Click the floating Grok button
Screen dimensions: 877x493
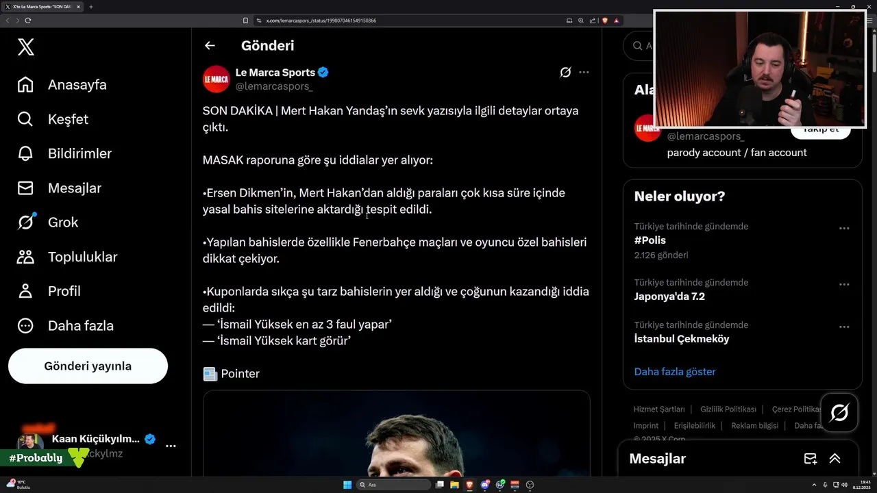coord(839,412)
